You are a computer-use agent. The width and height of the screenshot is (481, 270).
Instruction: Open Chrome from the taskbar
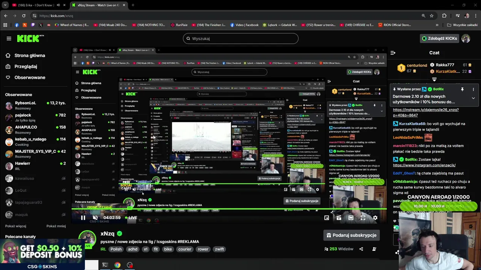(118, 265)
